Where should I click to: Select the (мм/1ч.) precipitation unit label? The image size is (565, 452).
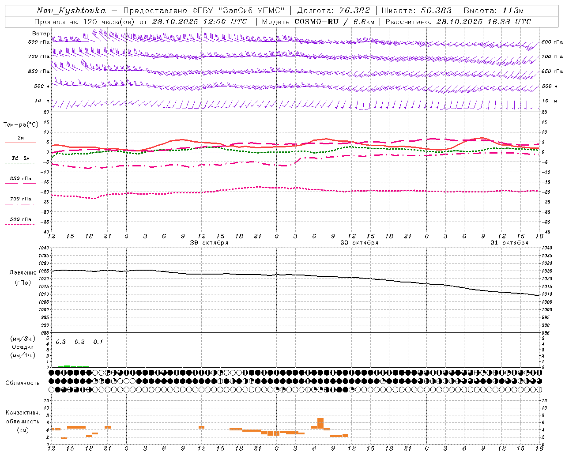pos(23,355)
